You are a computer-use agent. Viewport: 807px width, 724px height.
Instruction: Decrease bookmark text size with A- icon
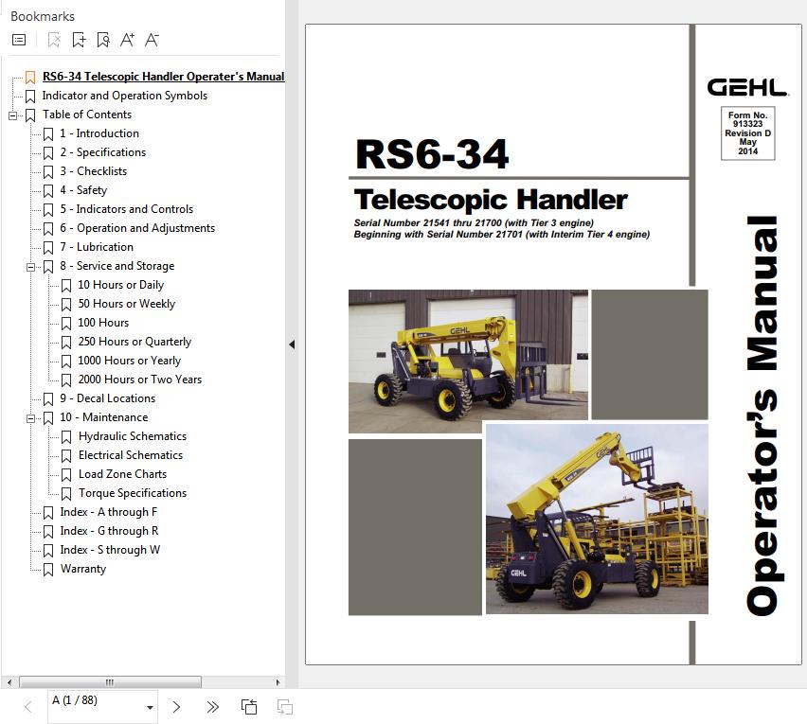coord(152,40)
